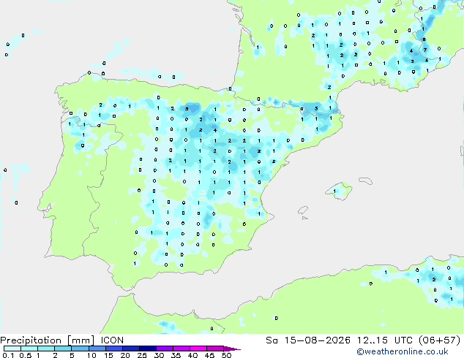
Task: Click the 40–45 mm bright magenta swatch
Action: pos(198,349)
